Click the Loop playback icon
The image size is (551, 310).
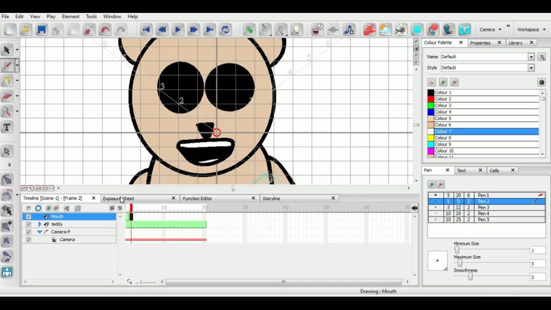pos(225,30)
